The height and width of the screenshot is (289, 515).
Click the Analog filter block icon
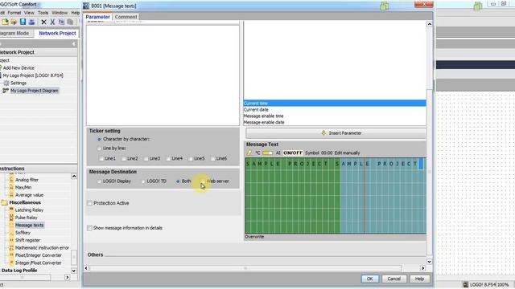[x=11, y=180]
